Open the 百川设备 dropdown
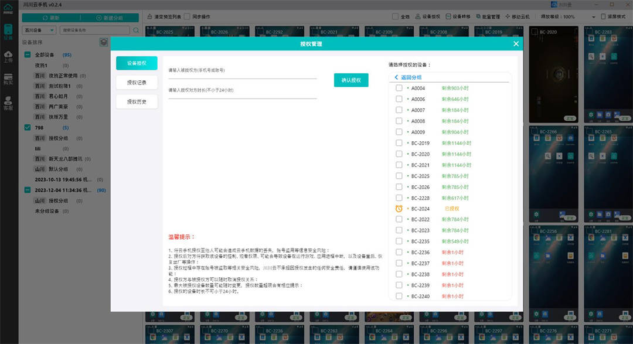Image resolution: width=633 pixels, height=344 pixels. 39,30
